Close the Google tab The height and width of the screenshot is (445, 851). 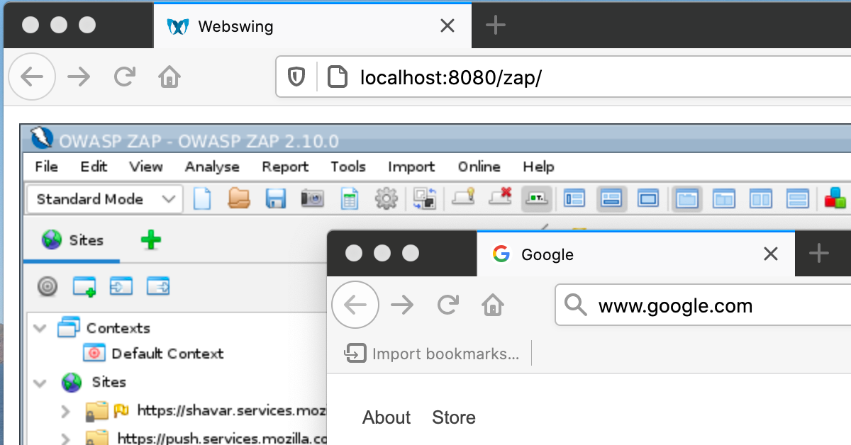pos(770,254)
